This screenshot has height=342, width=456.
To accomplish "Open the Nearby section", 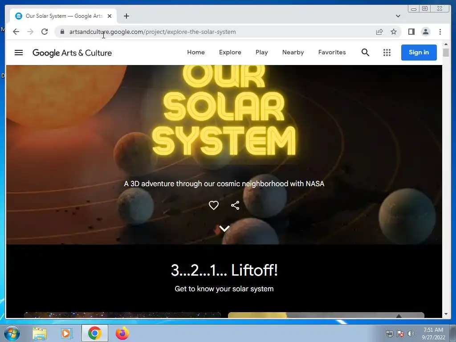I will tap(293, 53).
